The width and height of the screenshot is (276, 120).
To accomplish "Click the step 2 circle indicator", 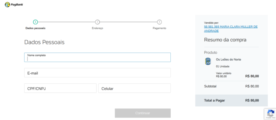I will [x=97, y=22].
